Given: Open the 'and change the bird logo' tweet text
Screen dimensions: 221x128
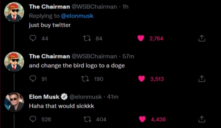Looking at the screenshot, I should coord(77,65).
